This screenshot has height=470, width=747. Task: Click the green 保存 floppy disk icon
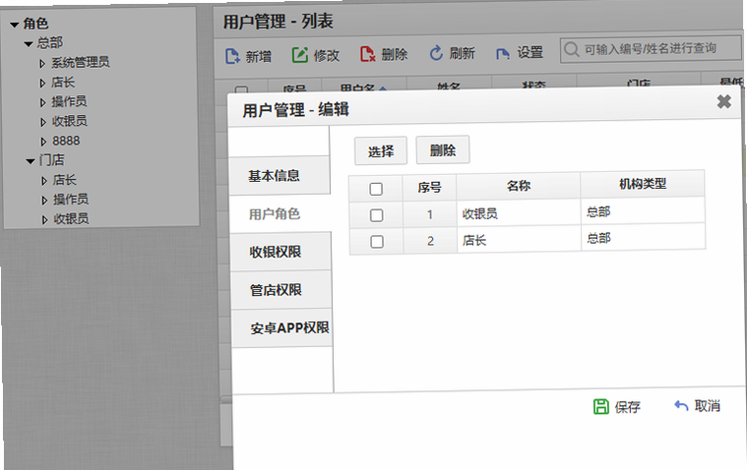pyautogui.click(x=600, y=407)
